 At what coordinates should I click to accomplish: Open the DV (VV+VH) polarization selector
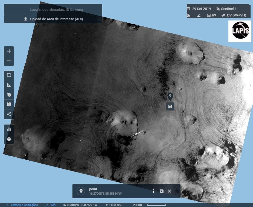tap(234, 15)
